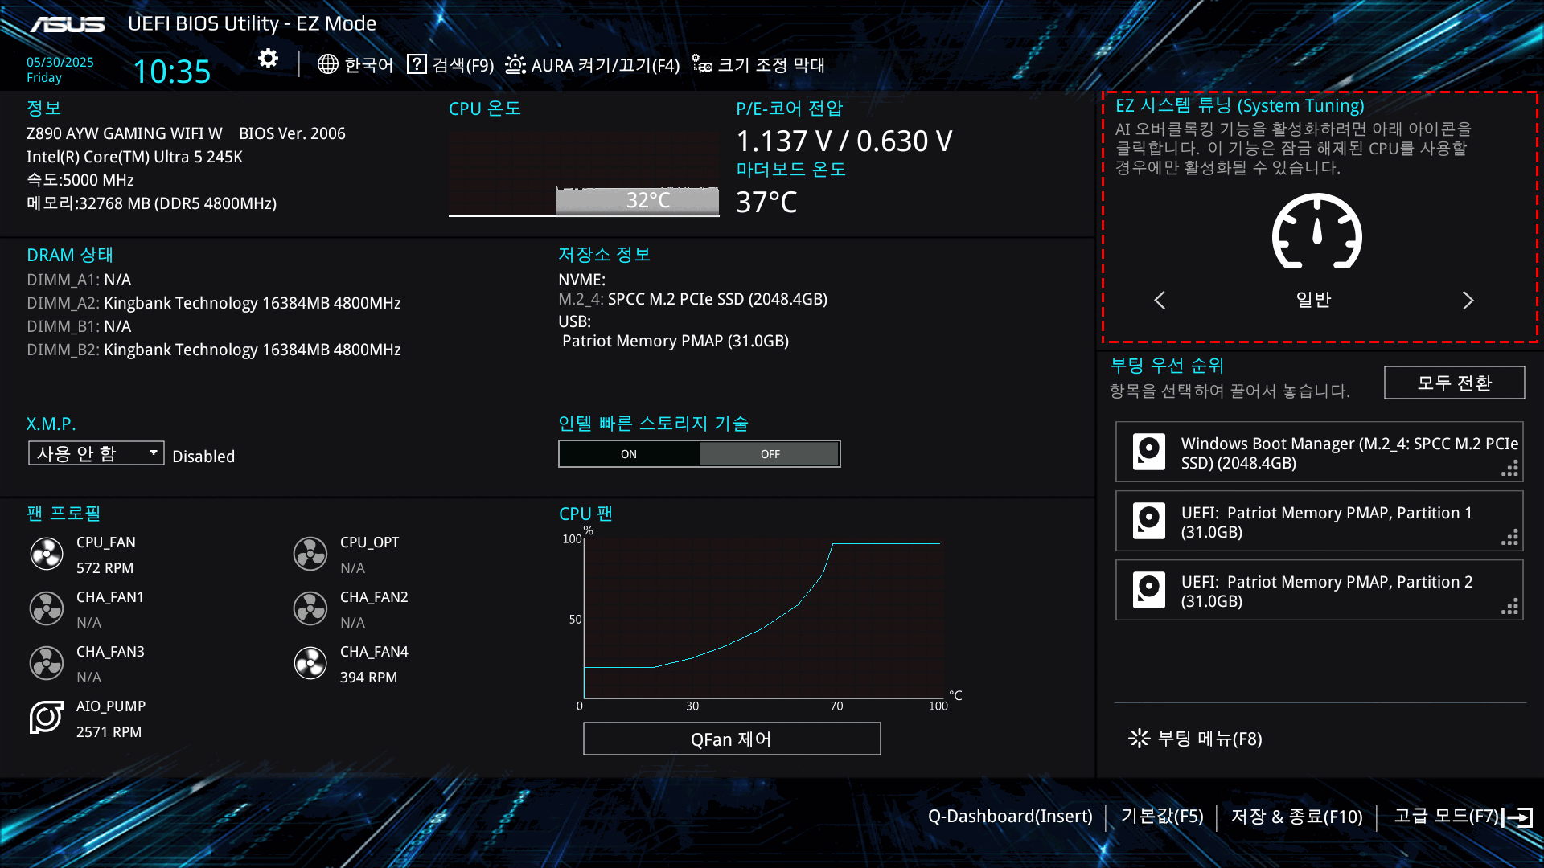Click the CHA_FAN4 fan icon
Image resolution: width=1544 pixels, height=868 pixels.
coord(310,663)
